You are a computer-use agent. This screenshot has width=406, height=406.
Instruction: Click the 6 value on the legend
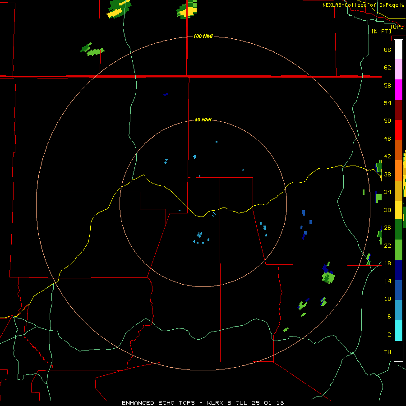tap(389, 317)
